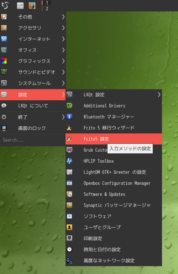This screenshot has width=178, height=274.
Task: Open the 設定 menu category
Action: (x=33, y=95)
